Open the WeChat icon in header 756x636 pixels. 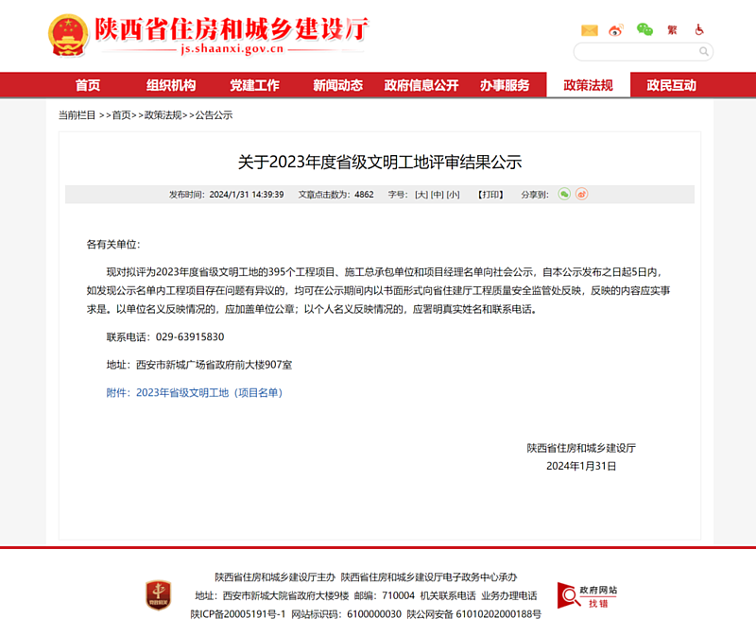(644, 30)
